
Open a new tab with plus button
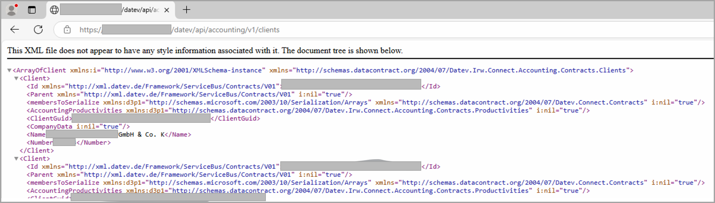(x=186, y=10)
